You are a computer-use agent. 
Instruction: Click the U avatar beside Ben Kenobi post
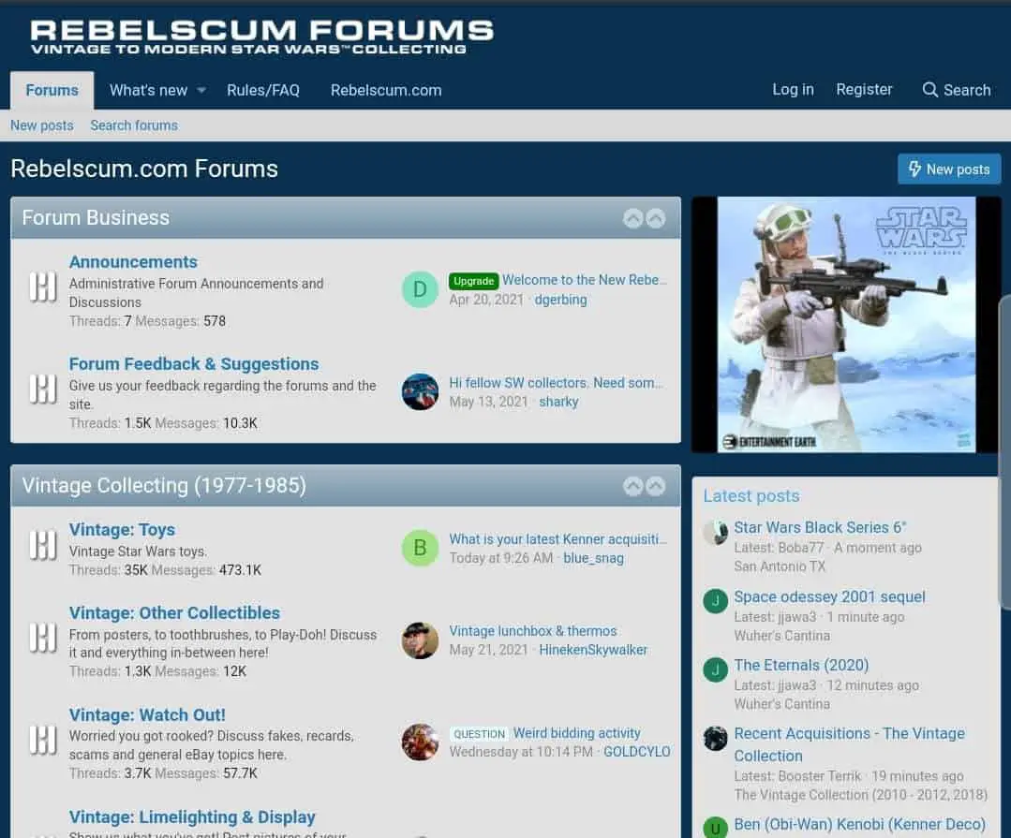(715, 828)
